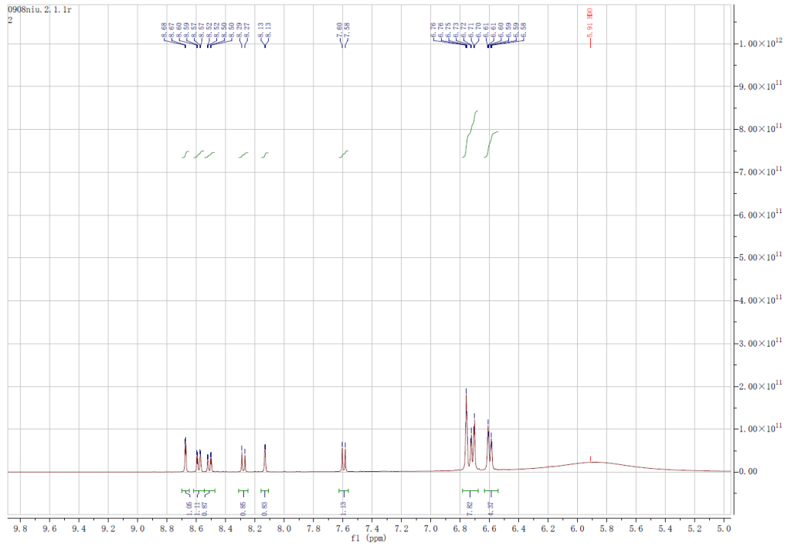Click the 1.00×10¹² y-axis scale label
The width and height of the screenshot is (791, 546).
(759, 44)
